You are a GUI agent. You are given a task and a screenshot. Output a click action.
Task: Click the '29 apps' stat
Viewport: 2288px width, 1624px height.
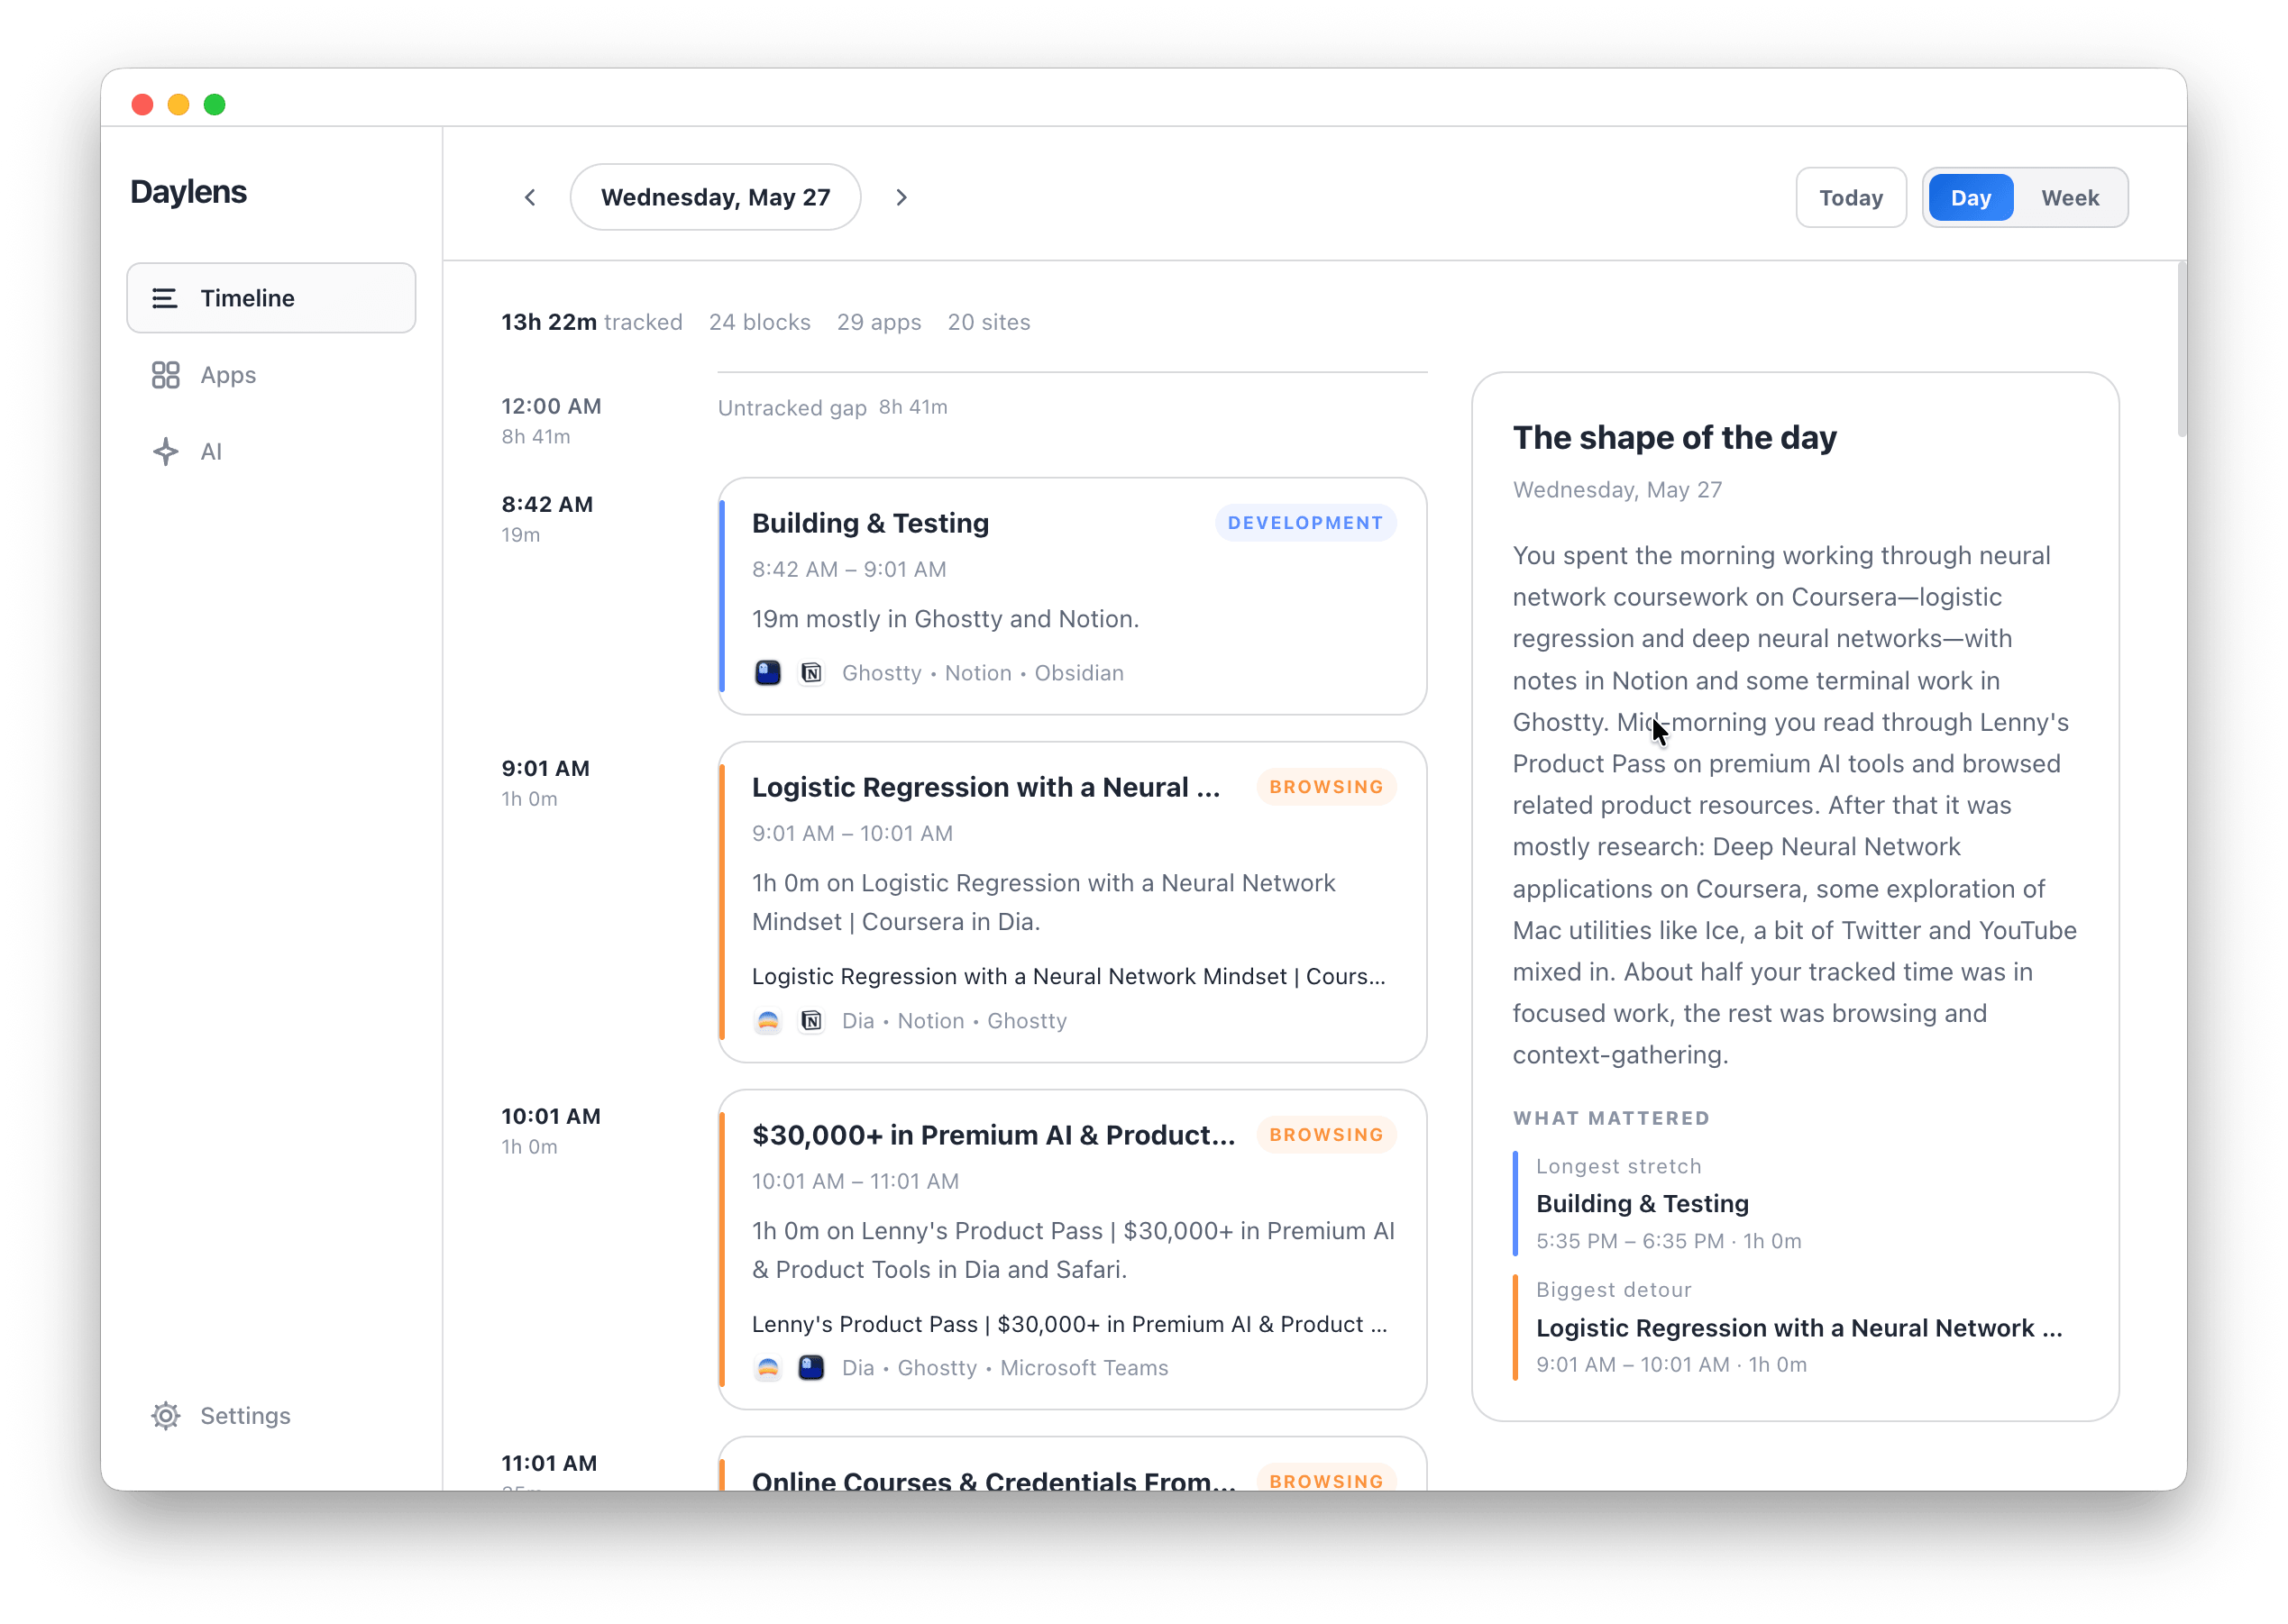click(x=879, y=322)
